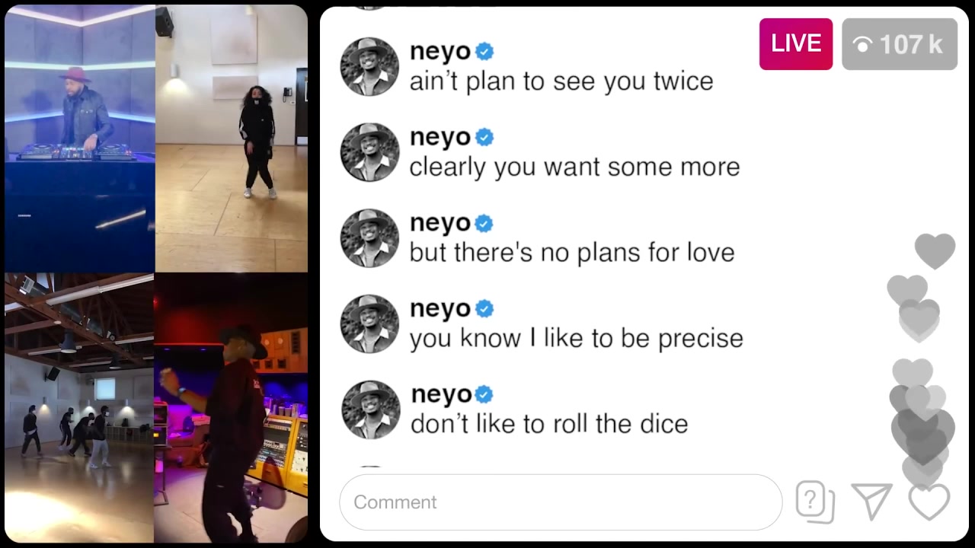The width and height of the screenshot is (975, 548).
Task: Click neyo username above 'but there's no plans for love'
Action: pyautogui.click(x=440, y=224)
